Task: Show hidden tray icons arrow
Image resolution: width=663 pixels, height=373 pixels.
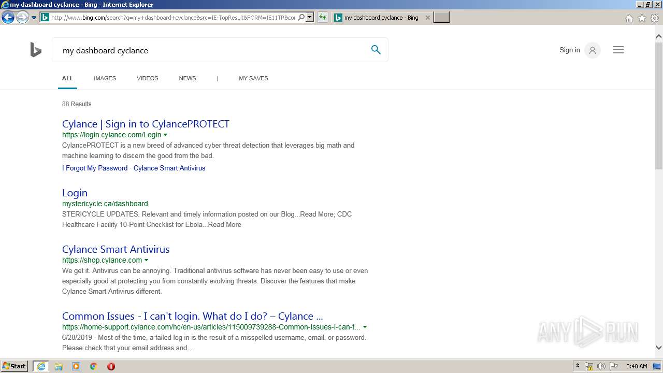Action: pos(578,366)
